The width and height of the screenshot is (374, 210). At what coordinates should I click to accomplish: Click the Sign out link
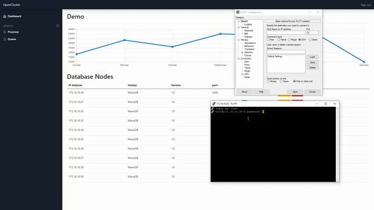365,5
